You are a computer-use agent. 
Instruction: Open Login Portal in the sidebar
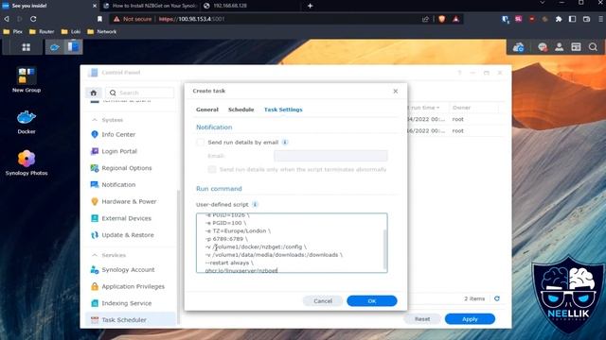tap(119, 151)
